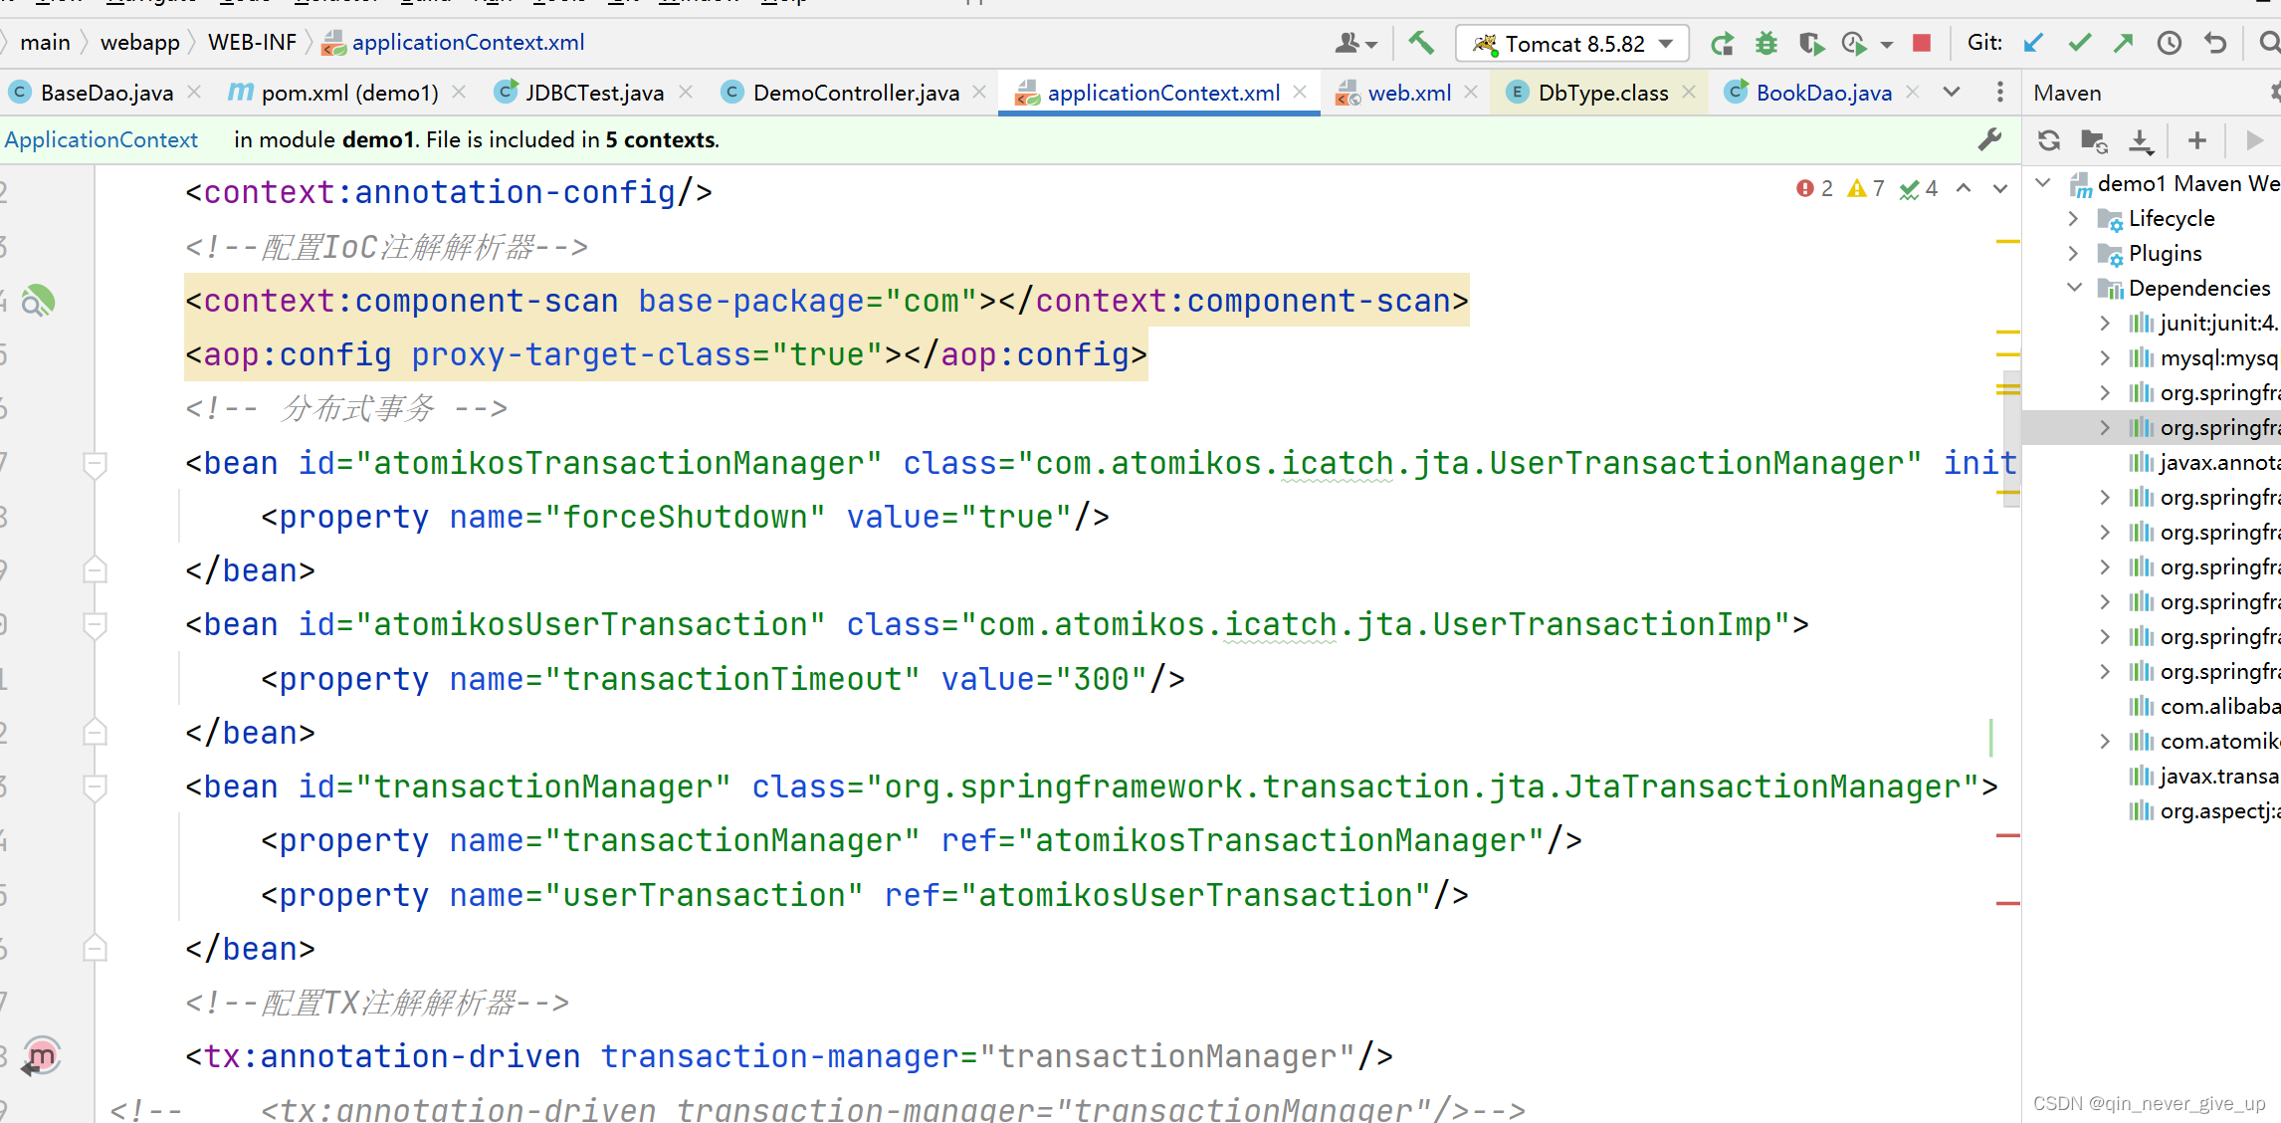Generate sources and update folders icon

click(x=2095, y=141)
